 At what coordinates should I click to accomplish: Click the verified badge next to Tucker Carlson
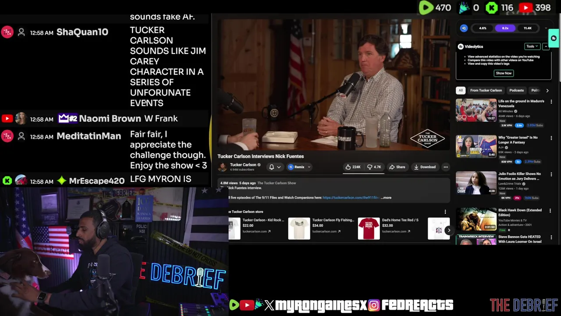pos(259,165)
